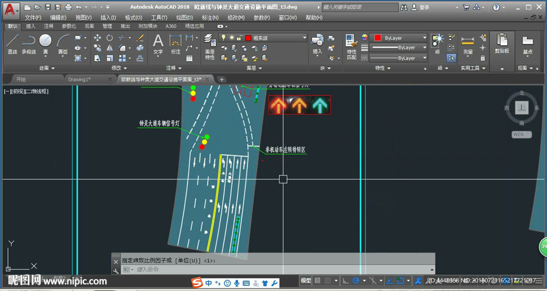Click the color wheel object color icon
547x291 pixels.
(364, 37)
